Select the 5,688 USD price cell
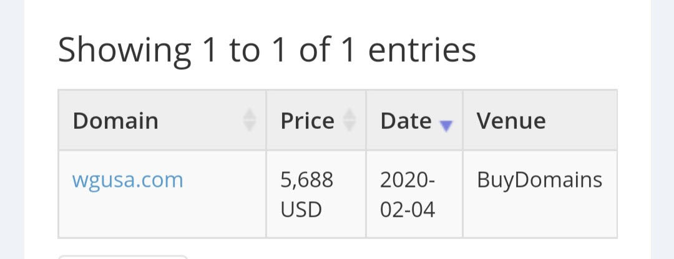The width and height of the screenshot is (674, 259). click(316, 194)
